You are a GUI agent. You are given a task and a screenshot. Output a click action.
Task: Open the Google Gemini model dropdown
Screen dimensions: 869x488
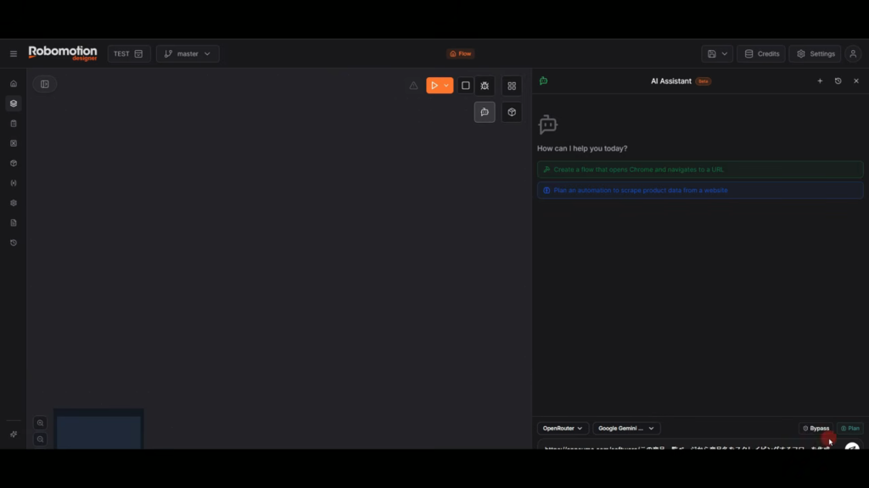[625, 429]
